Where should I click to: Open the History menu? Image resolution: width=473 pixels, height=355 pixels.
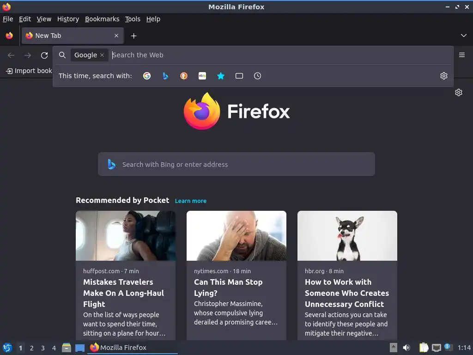pos(68,19)
